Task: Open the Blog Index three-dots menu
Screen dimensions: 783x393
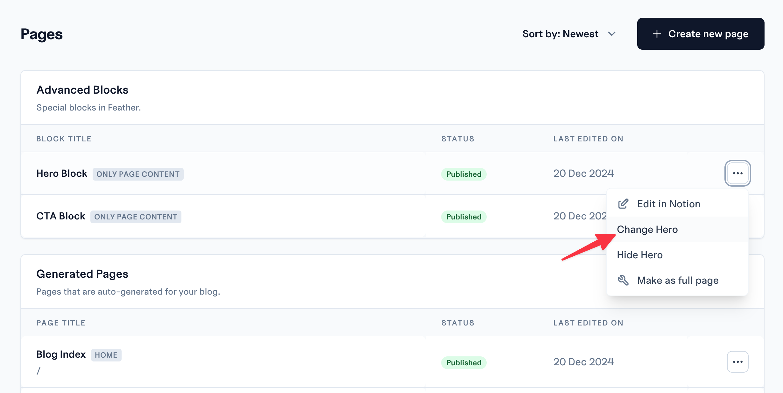Action: (737, 362)
